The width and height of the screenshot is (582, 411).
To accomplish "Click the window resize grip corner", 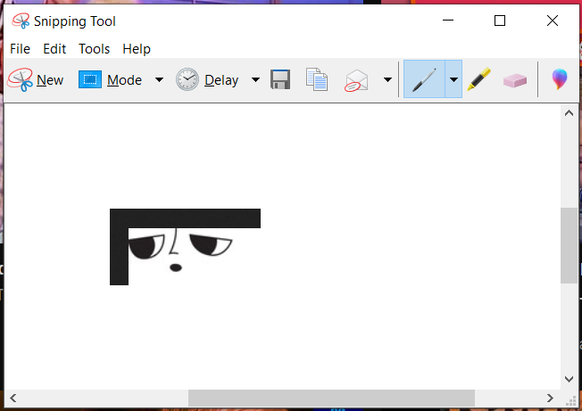I will [571, 400].
